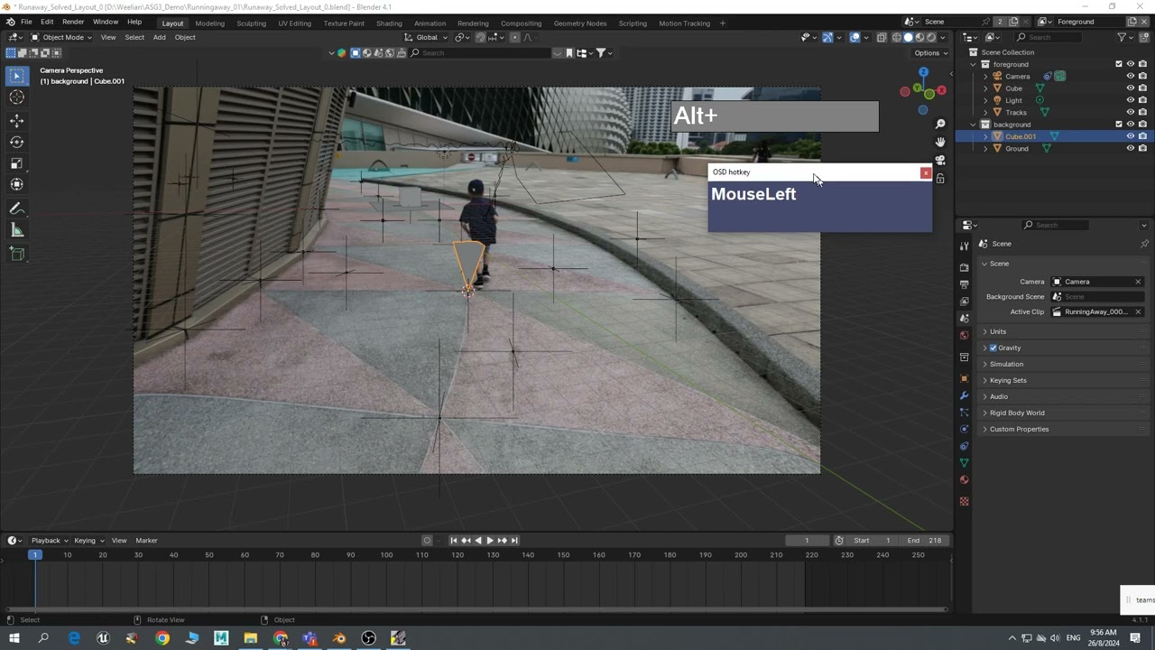Select the Add Cube tool
This screenshot has width=1155, height=650.
16,255
